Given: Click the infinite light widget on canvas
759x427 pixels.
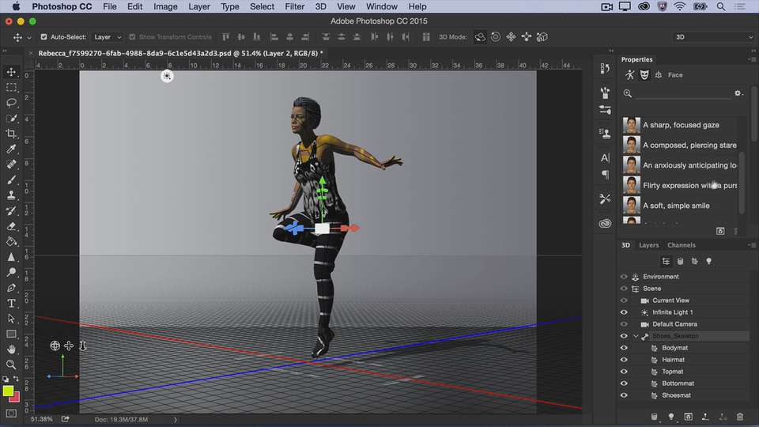Looking at the screenshot, I should click(x=167, y=76).
